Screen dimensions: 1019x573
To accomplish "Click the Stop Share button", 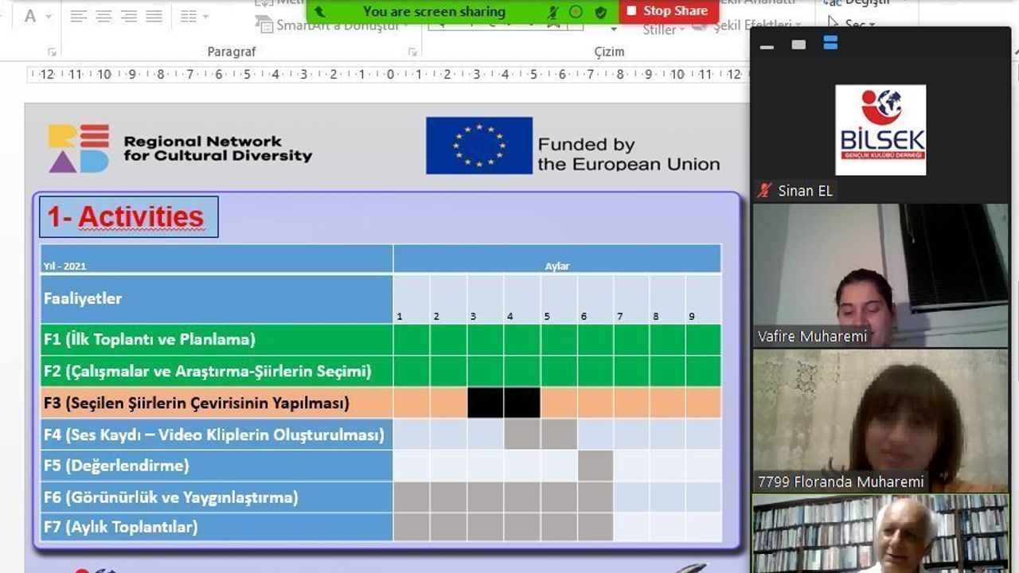I will [x=667, y=11].
